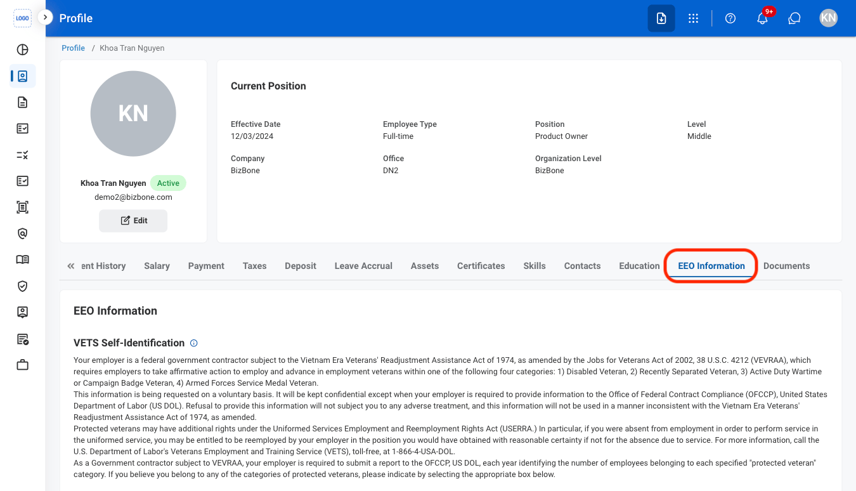Expand the sidebar with the chevron arrow
The height and width of the screenshot is (491, 856).
pyautogui.click(x=45, y=17)
